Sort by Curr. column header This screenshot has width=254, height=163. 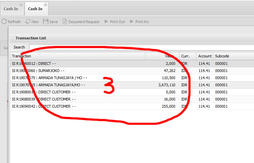click(x=188, y=56)
